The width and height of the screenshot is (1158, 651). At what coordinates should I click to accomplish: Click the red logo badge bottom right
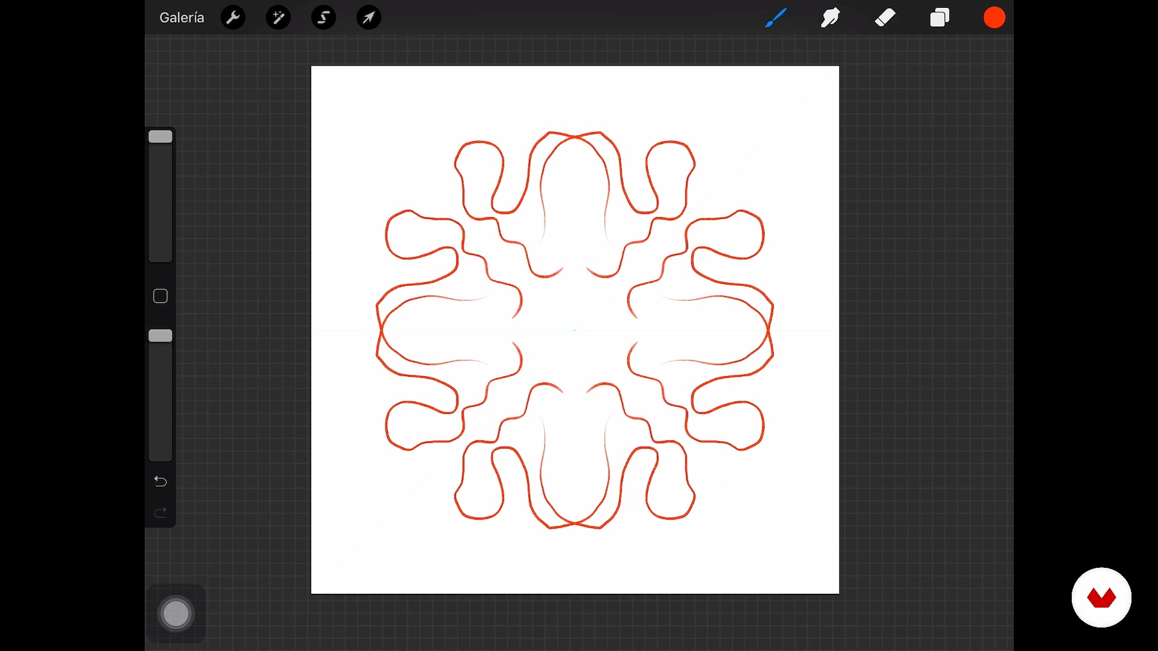pyautogui.click(x=1101, y=597)
